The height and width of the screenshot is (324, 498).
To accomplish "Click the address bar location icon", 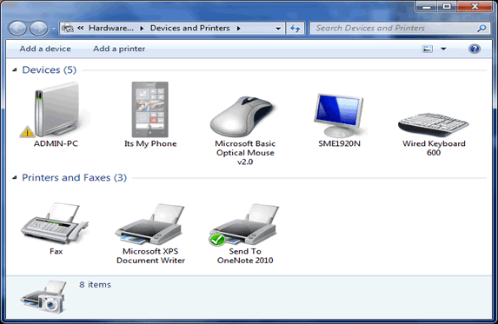I will (67, 29).
